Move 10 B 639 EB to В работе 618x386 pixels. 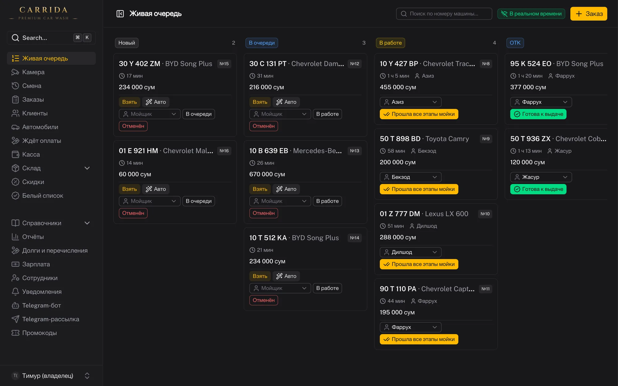(x=327, y=201)
